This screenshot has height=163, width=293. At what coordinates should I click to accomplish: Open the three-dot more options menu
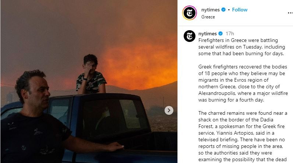click(x=290, y=13)
